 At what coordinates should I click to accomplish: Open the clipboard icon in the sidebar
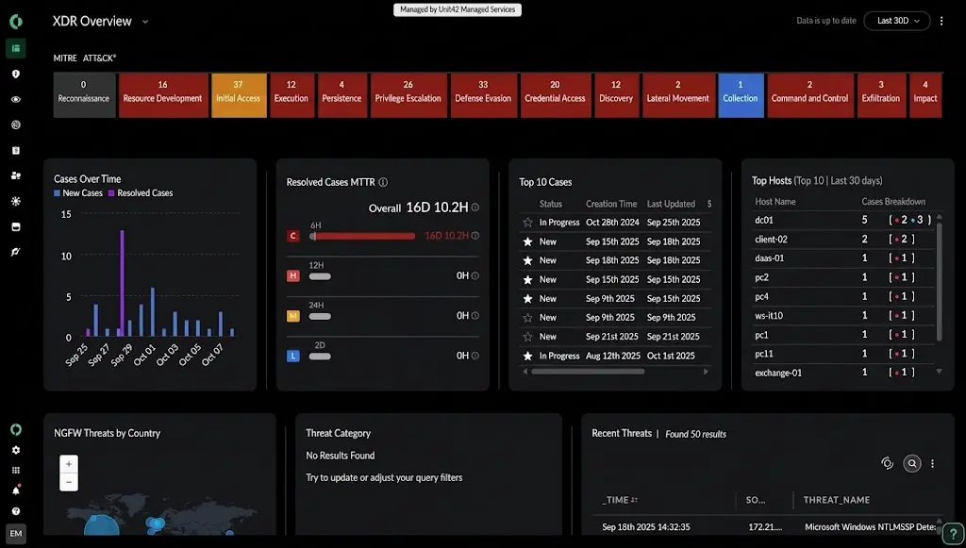coord(16,150)
